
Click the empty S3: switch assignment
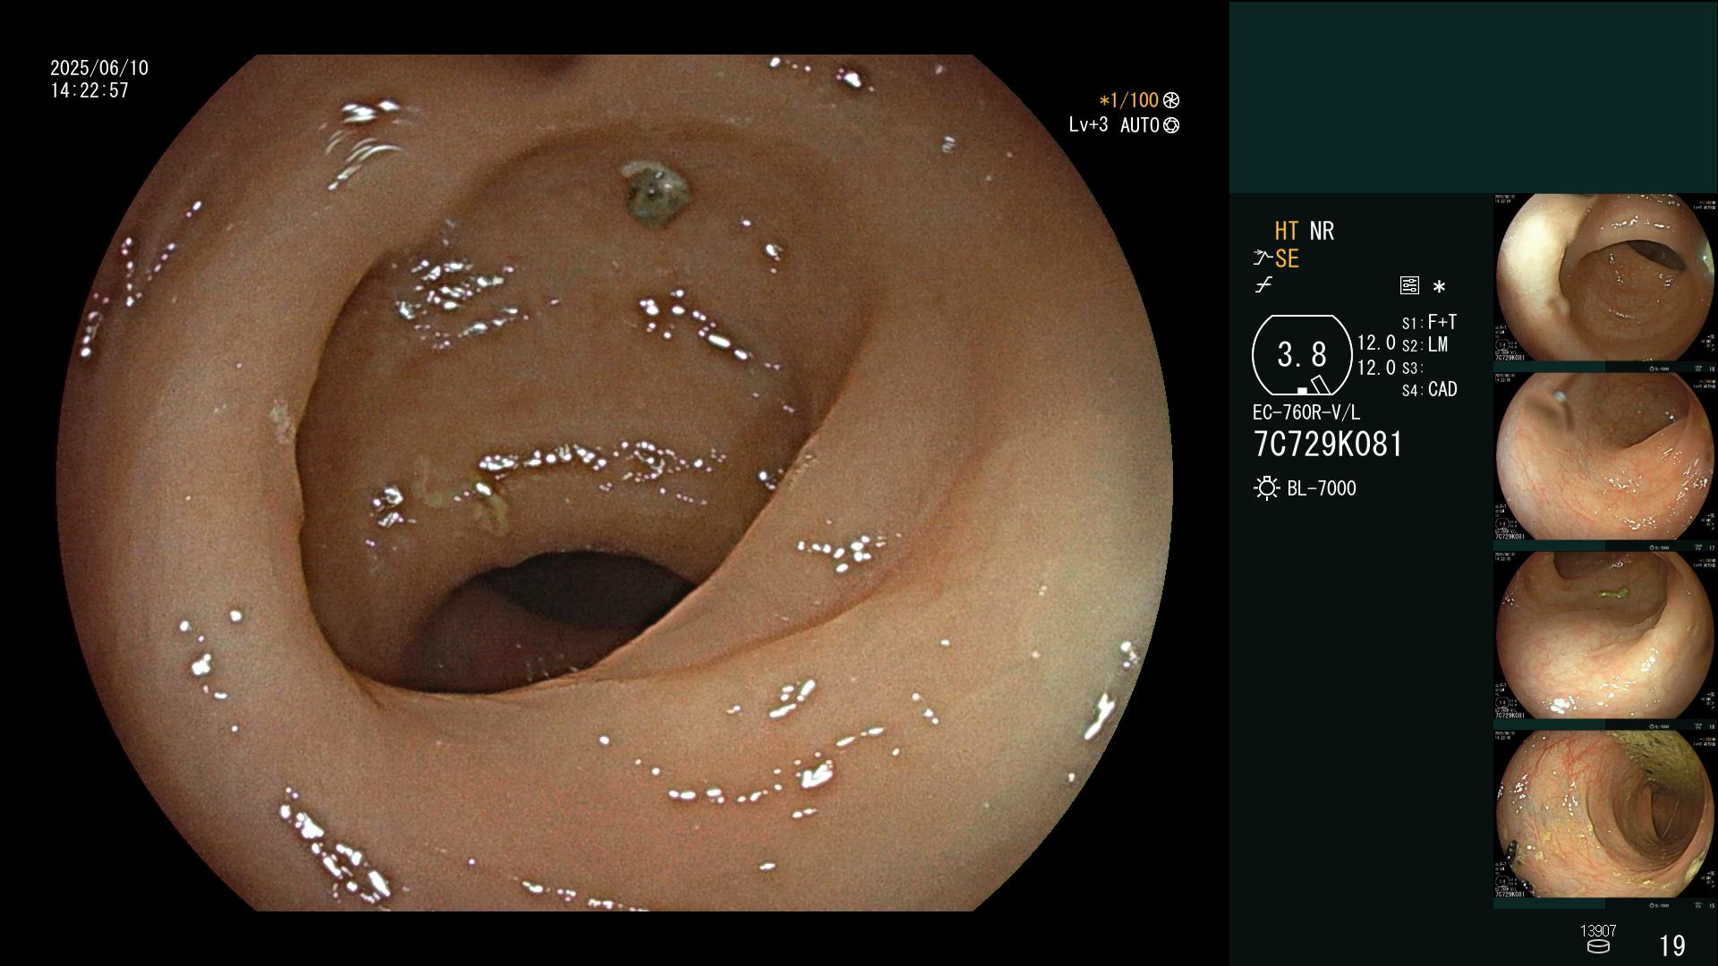[1412, 368]
